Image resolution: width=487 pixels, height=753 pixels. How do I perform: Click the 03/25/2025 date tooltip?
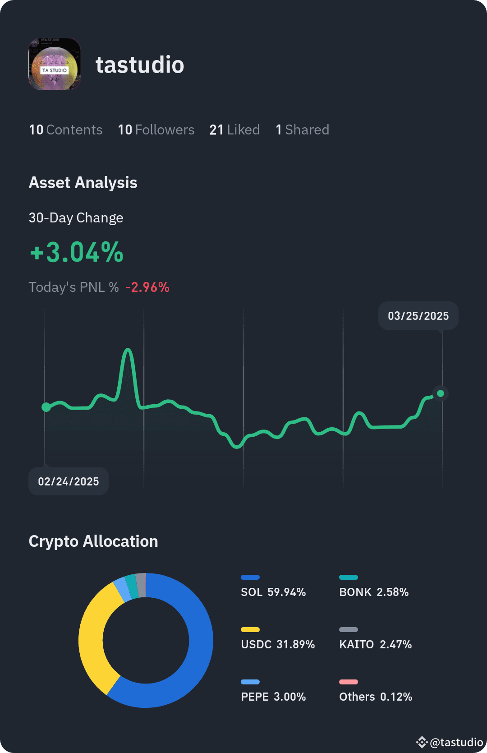[x=418, y=316]
